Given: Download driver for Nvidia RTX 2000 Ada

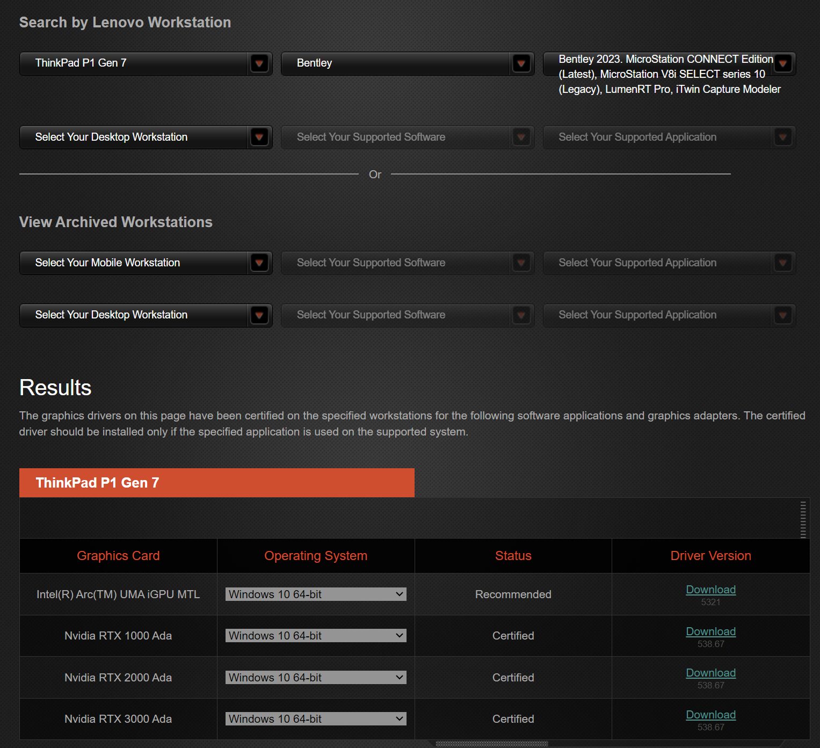Looking at the screenshot, I should click(x=710, y=673).
